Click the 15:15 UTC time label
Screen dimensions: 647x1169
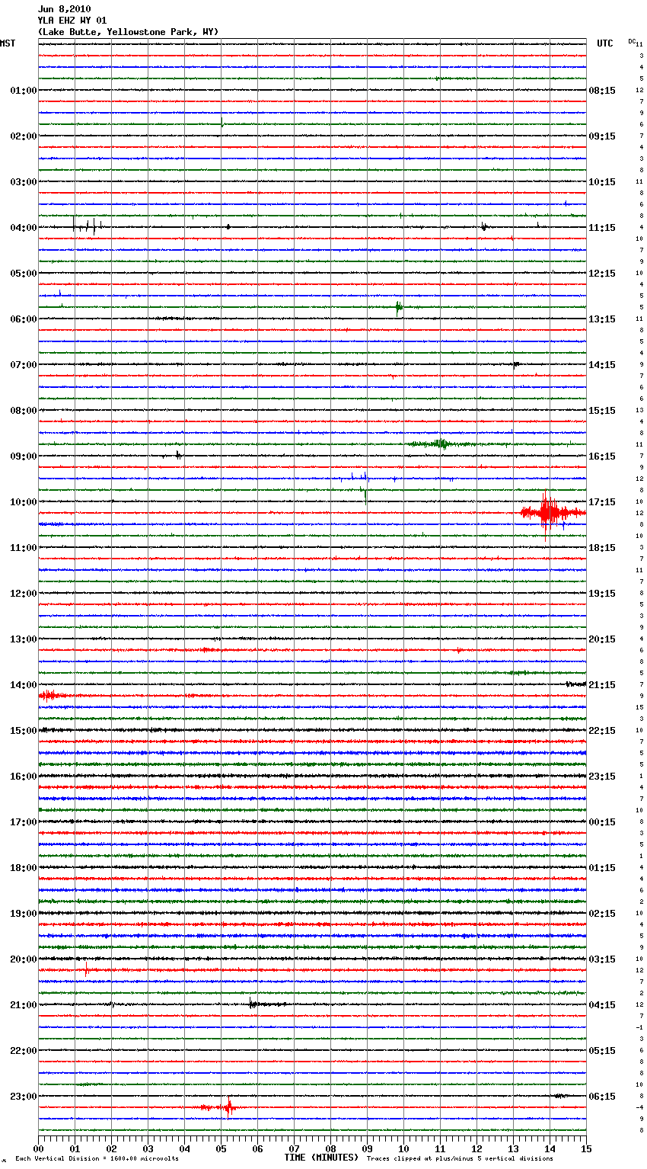click(602, 411)
